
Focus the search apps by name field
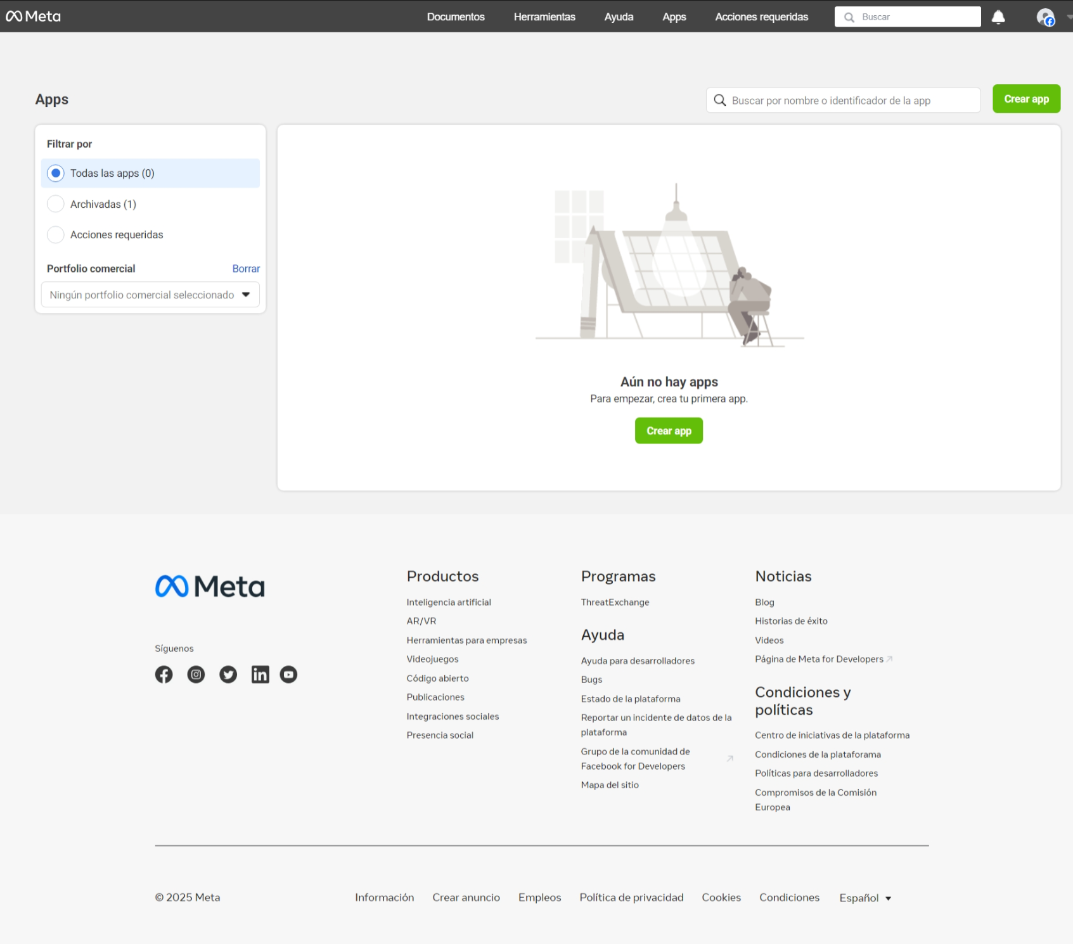pos(843,100)
